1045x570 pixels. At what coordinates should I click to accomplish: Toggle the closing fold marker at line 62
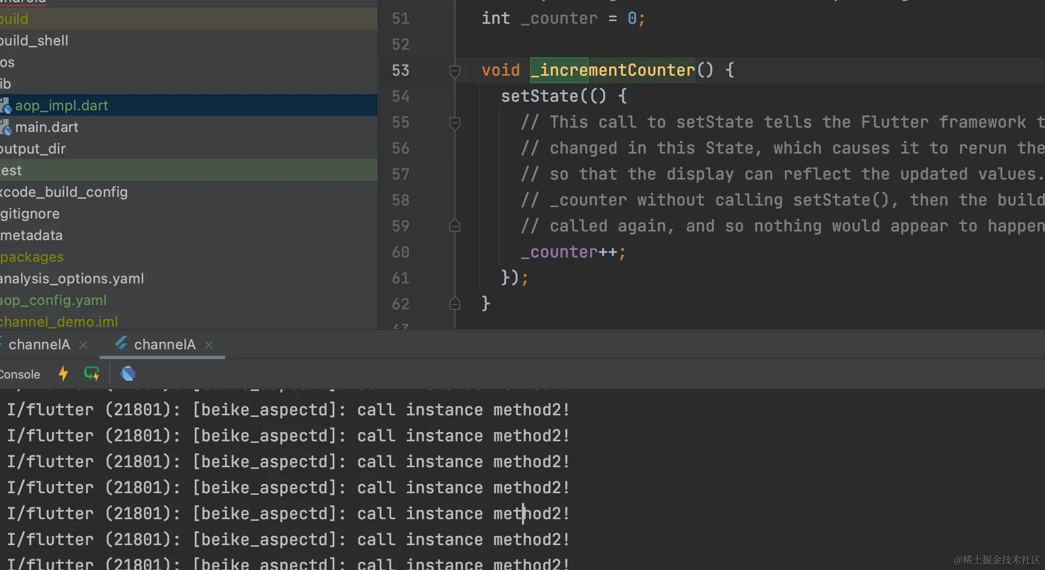[x=455, y=304]
